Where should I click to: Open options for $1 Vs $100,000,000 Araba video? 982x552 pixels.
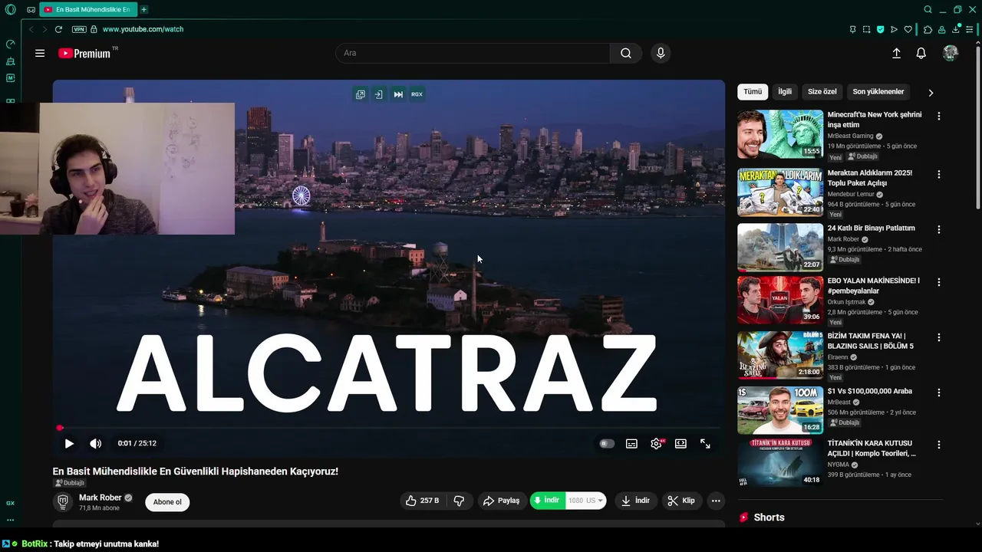click(939, 393)
